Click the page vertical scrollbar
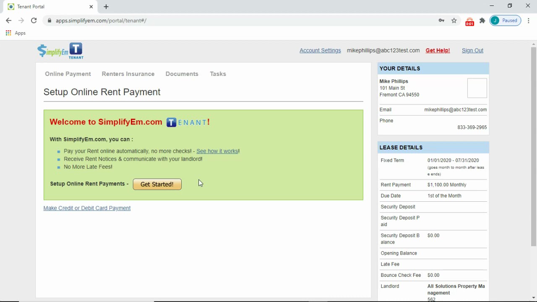The image size is (537, 302). coord(534,147)
